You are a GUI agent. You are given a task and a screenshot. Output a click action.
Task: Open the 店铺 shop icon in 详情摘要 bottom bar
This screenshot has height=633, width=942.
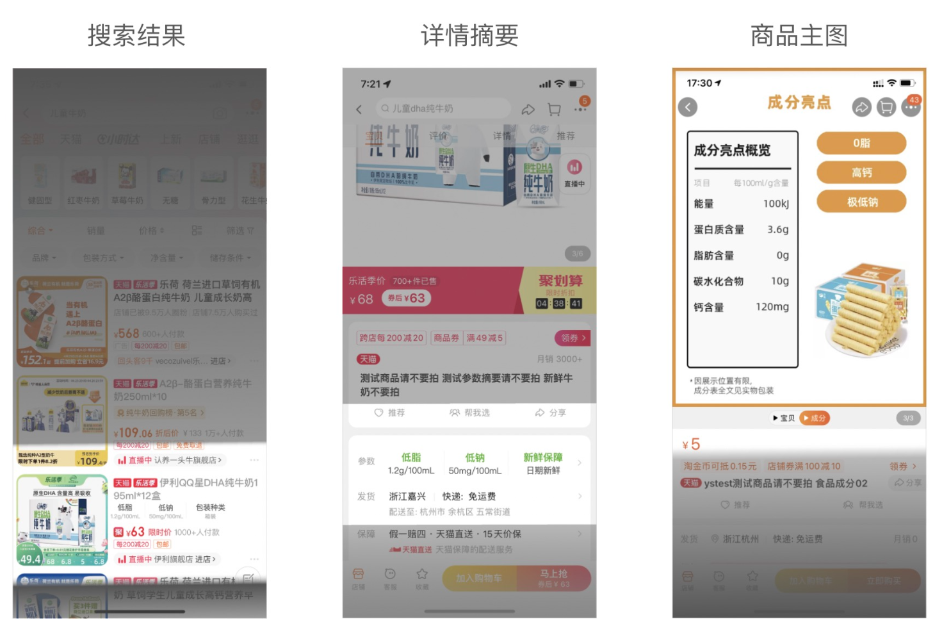coord(358,578)
